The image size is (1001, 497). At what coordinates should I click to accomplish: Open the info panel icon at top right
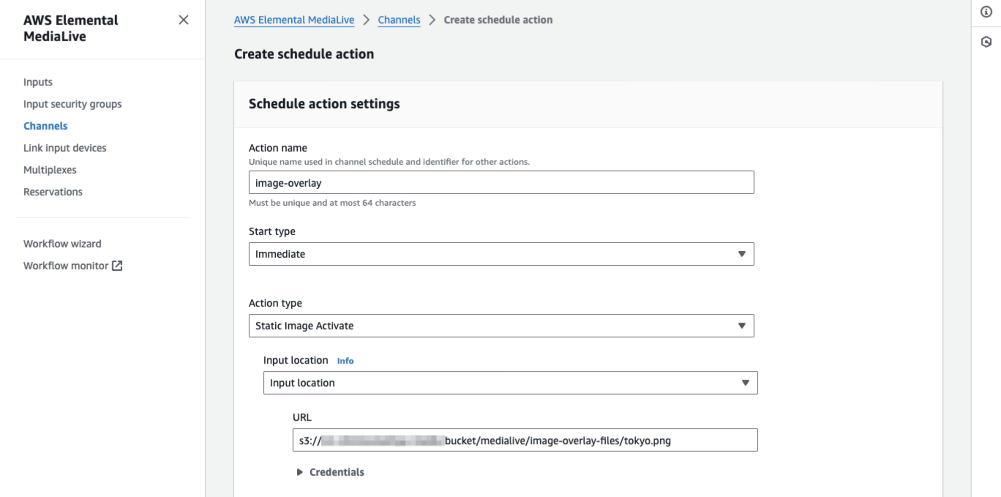(986, 12)
